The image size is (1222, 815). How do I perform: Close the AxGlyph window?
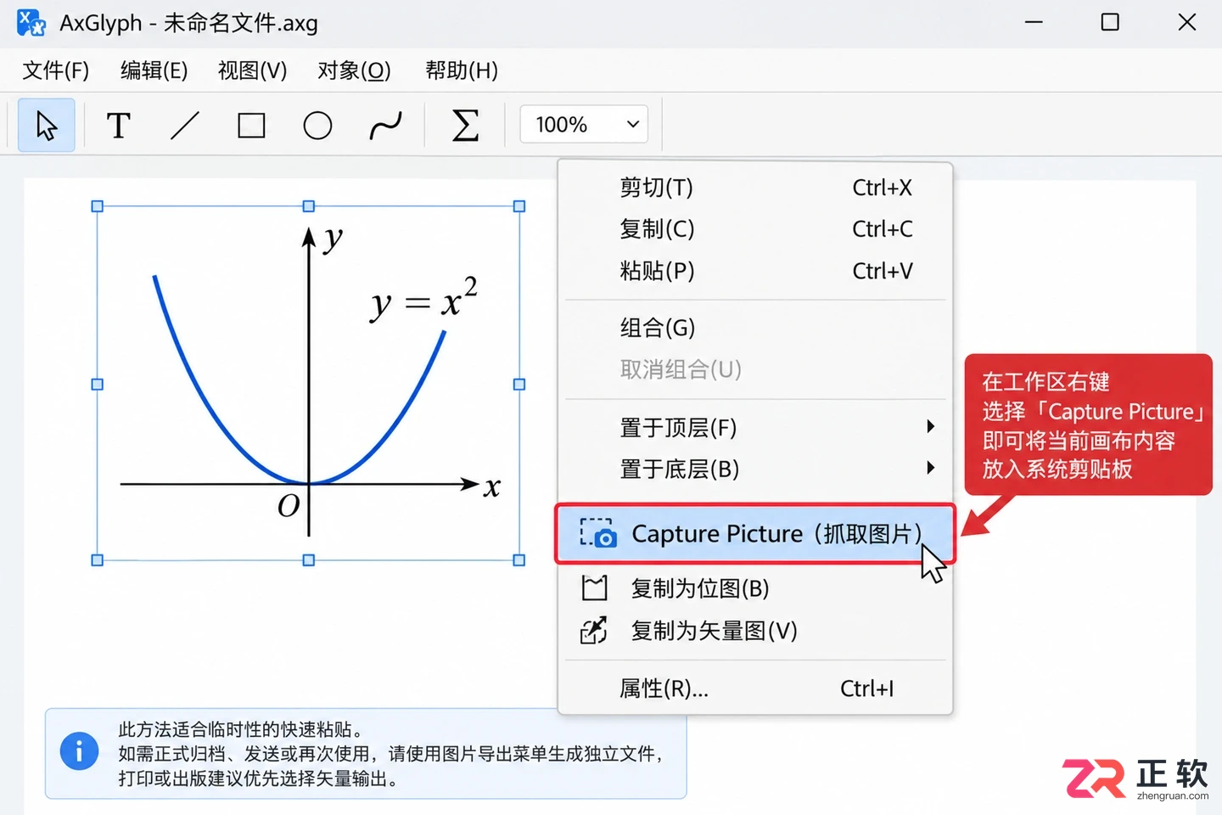click(1187, 22)
